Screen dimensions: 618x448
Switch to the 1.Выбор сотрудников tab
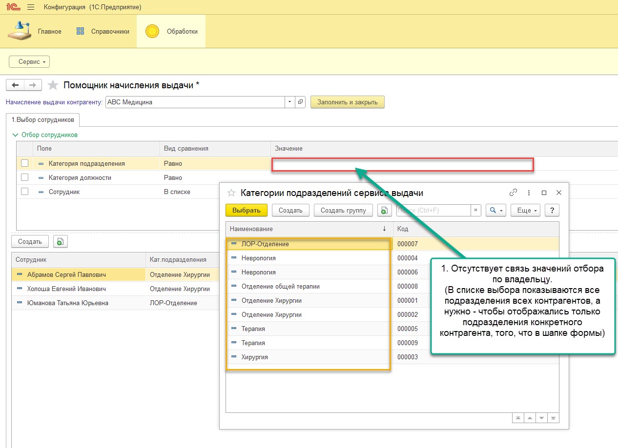tap(42, 119)
